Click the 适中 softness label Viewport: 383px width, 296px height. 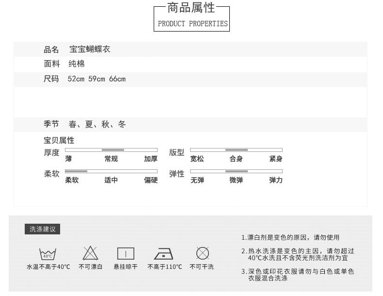pos(111,180)
